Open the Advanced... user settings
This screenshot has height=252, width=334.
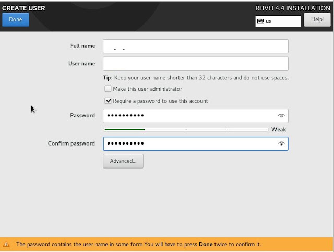(123, 161)
